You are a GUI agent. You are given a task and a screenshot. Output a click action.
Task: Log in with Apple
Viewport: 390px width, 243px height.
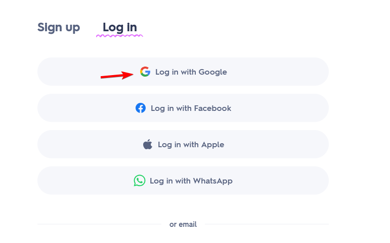[183, 144]
